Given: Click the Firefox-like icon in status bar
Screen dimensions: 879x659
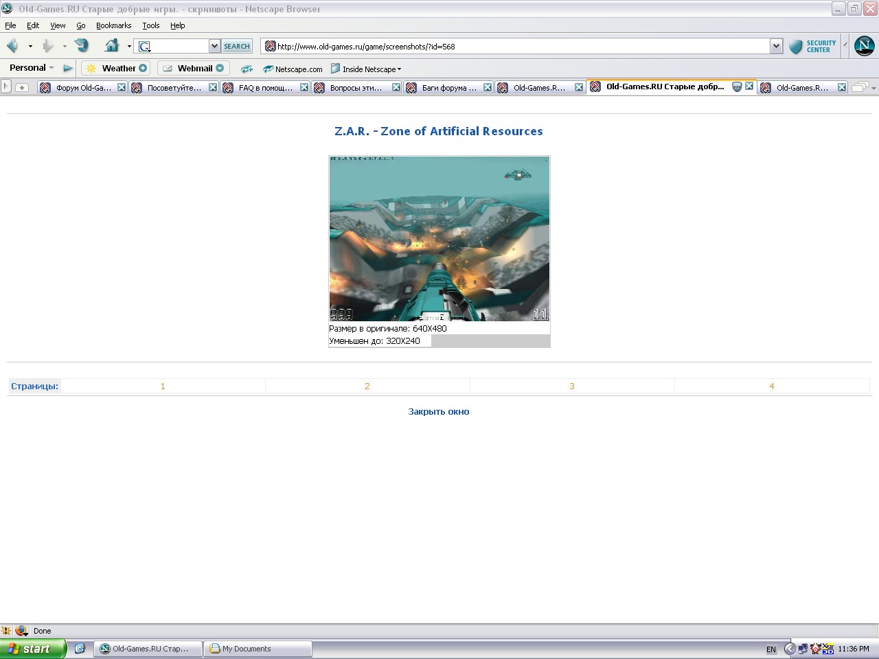Looking at the screenshot, I should 21,631.
